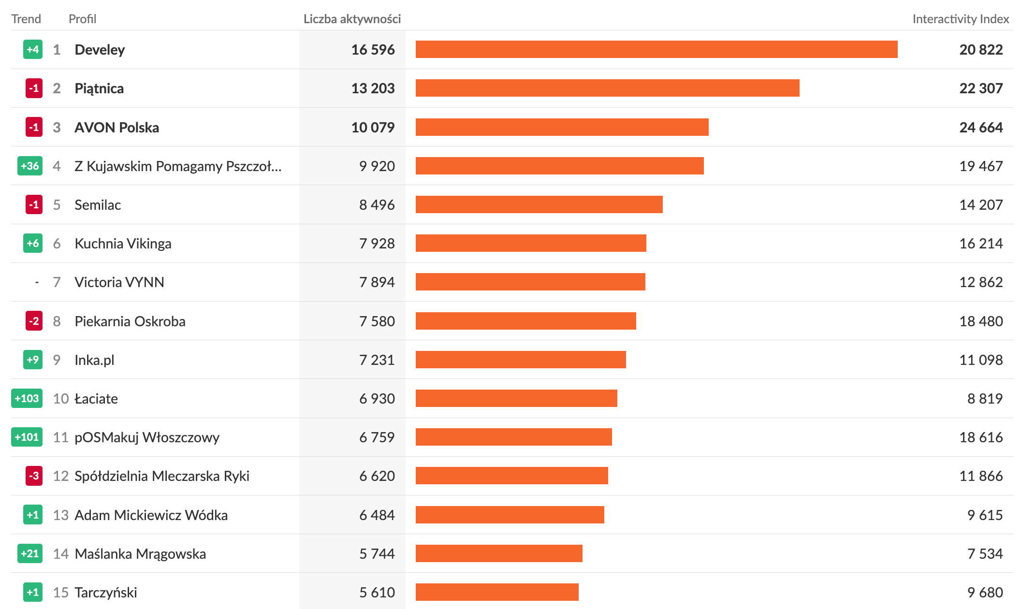Sort by the Trend column header
This screenshot has width=1021, height=609.
26,19
